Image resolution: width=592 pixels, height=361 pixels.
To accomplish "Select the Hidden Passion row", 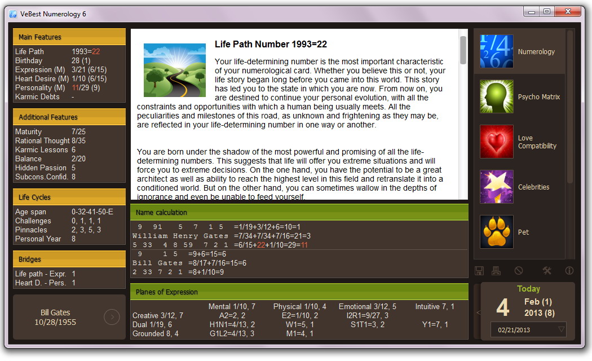I will click(69, 168).
